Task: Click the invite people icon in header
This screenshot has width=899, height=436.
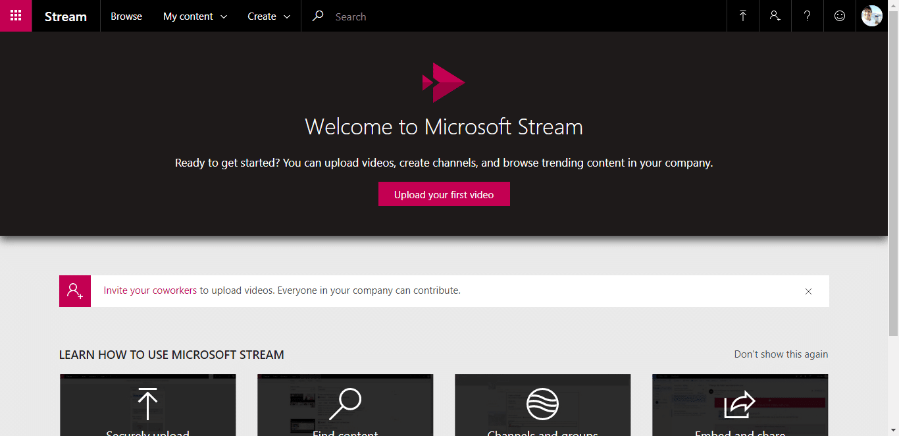Action: click(775, 16)
